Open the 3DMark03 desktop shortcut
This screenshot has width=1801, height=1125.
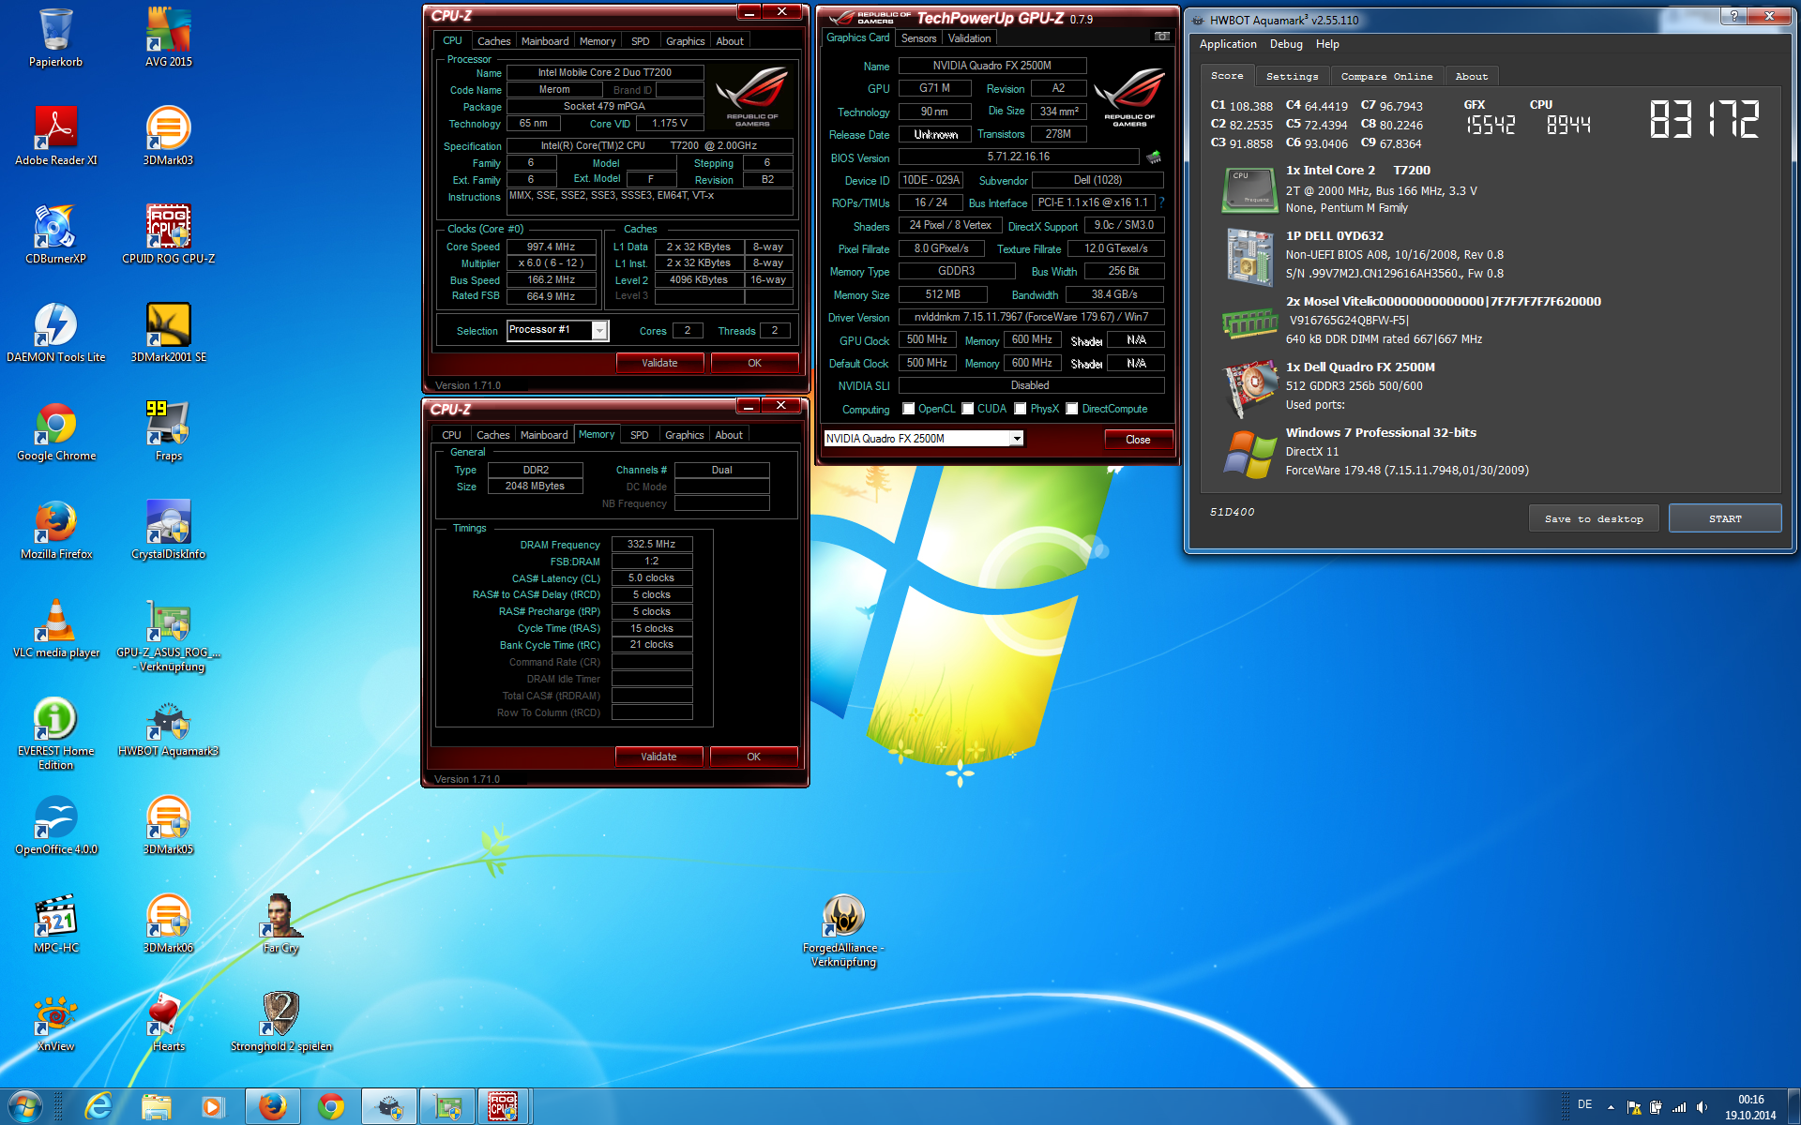(x=169, y=136)
